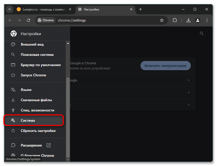
Task: Click sidebar scrollbar up arrow
Action: click(68, 44)
